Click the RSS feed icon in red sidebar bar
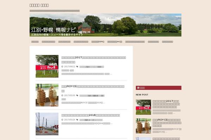This screenshot has width=211, height=140. [x=138, y=88]
